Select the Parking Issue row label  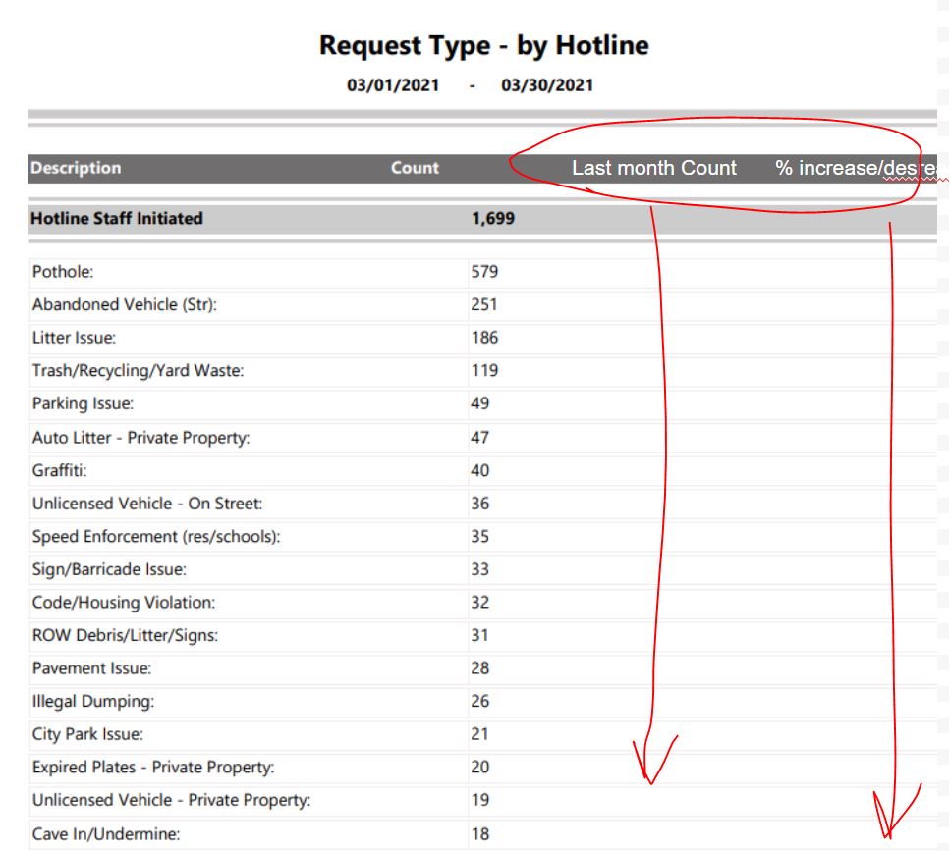coord(83,404)
